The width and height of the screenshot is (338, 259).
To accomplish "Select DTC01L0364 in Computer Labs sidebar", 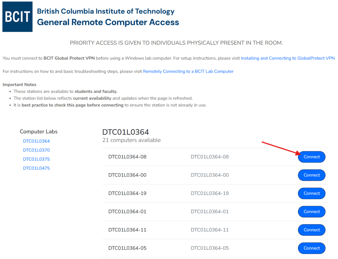I will point(36,141).
